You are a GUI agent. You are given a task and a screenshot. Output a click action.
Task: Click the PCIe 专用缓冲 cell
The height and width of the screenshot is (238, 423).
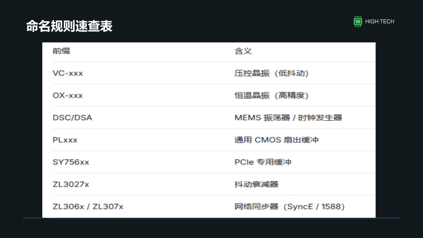tap(263, 162)
